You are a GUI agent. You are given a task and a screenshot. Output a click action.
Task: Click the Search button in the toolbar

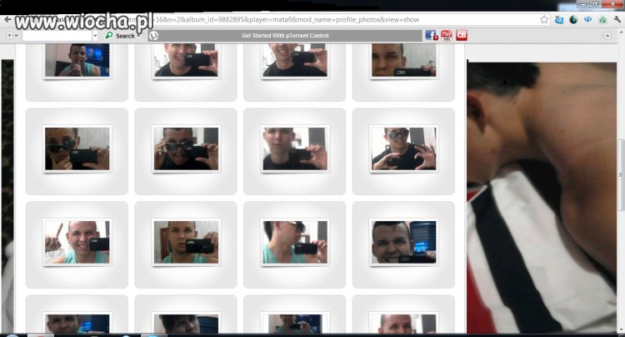coord(125,36)
